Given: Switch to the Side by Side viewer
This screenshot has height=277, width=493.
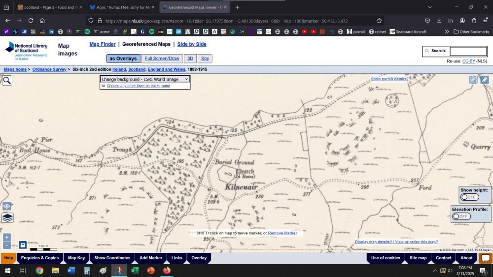Looking at the screenshot, I should [192, 44].
